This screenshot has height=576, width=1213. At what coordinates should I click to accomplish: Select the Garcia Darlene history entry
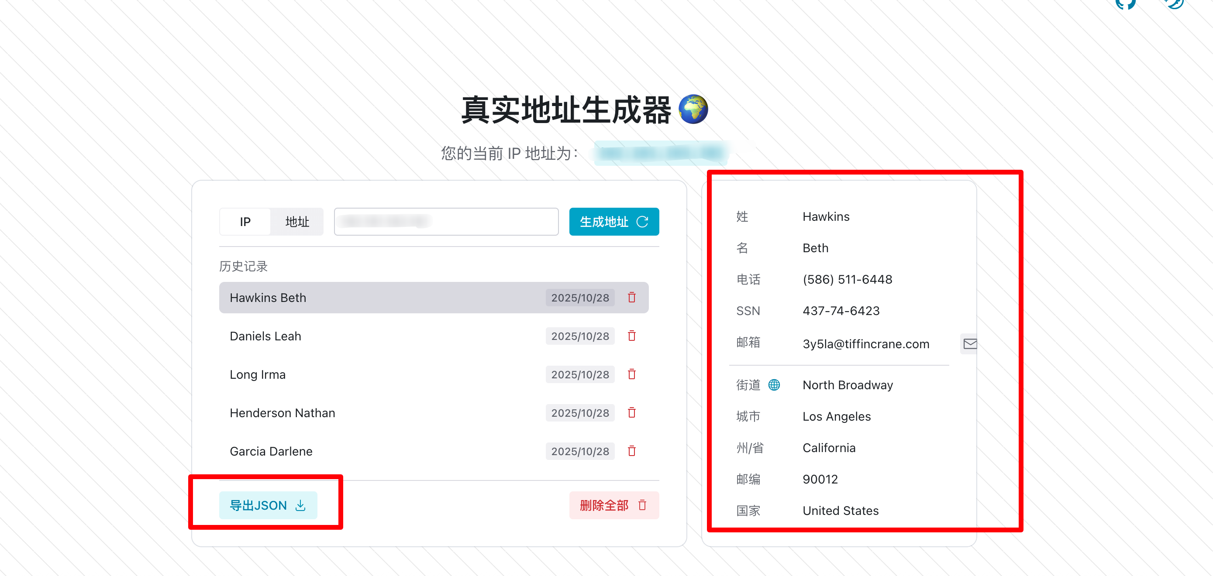click(x=271, y=451)
